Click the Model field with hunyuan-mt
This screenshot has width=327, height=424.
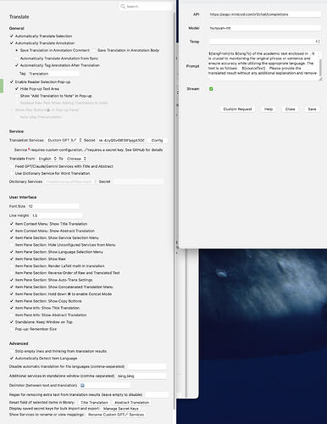[x=265, y=28]
